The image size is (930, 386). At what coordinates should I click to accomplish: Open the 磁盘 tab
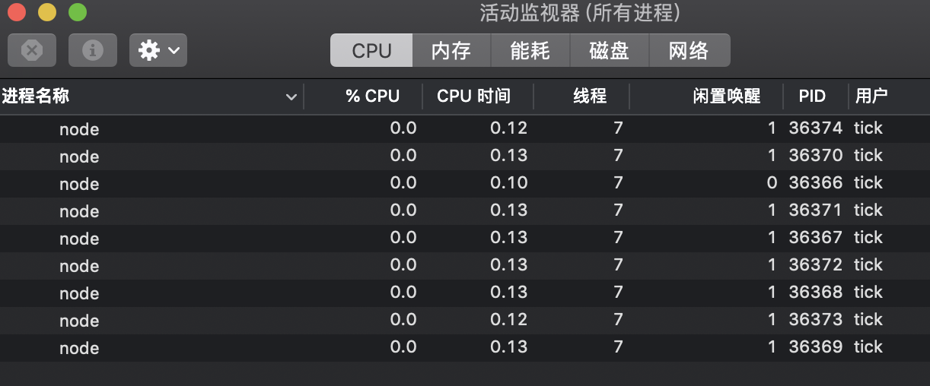click(610, 50)
